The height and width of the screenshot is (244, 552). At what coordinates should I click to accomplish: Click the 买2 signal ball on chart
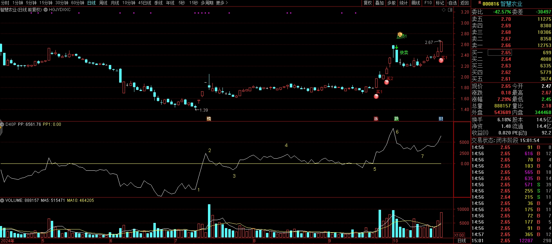click(387, 82)
